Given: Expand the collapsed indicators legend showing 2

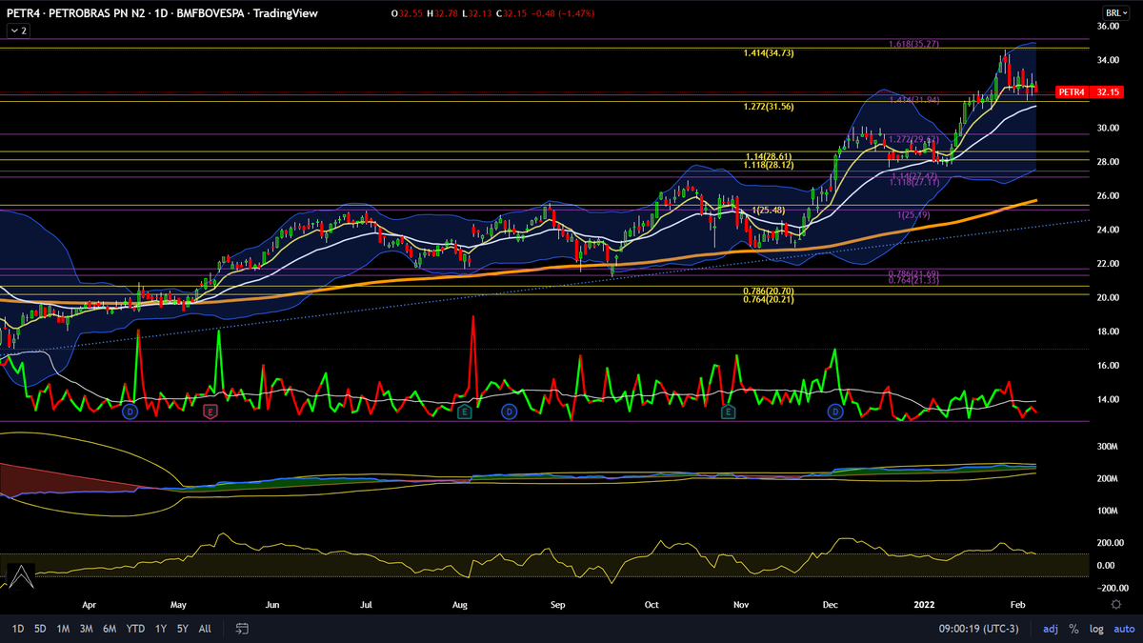Looking at the screenshot, I should (x=18, y=30).
